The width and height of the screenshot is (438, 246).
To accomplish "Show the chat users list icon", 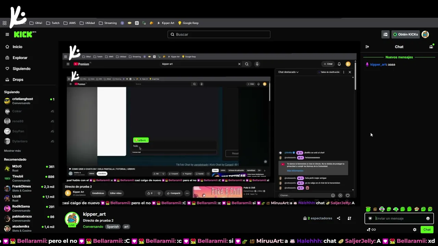I will point(431,47).
